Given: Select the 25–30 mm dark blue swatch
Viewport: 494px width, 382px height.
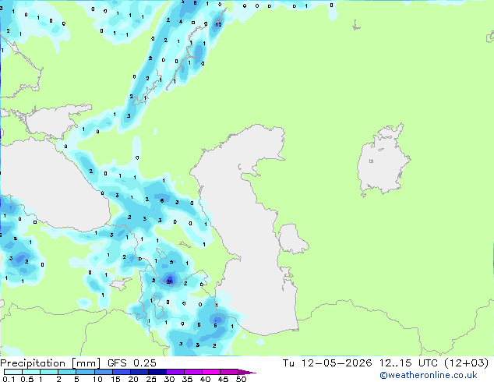Looking at the screenshot, I should pos(157,372).
